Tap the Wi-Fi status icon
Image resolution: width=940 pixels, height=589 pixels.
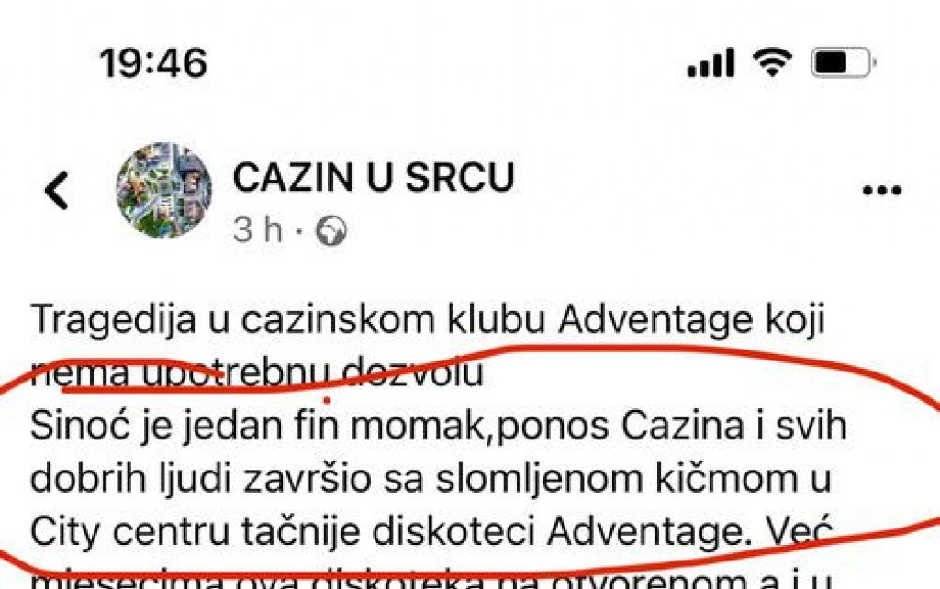(773, 62)
